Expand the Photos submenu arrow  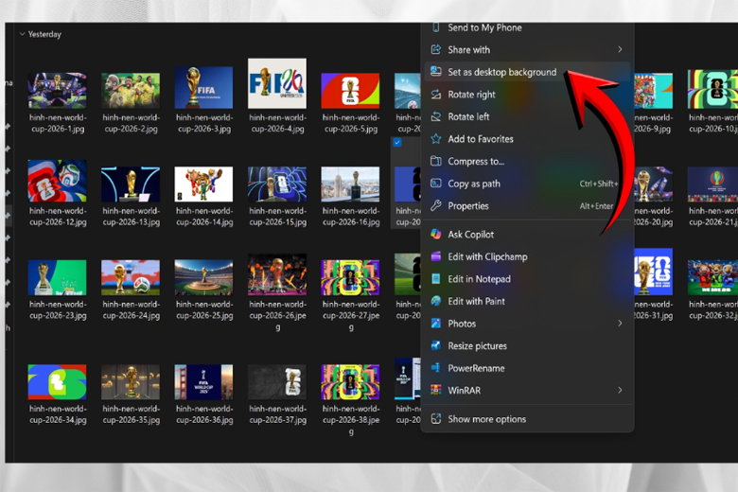620,324
